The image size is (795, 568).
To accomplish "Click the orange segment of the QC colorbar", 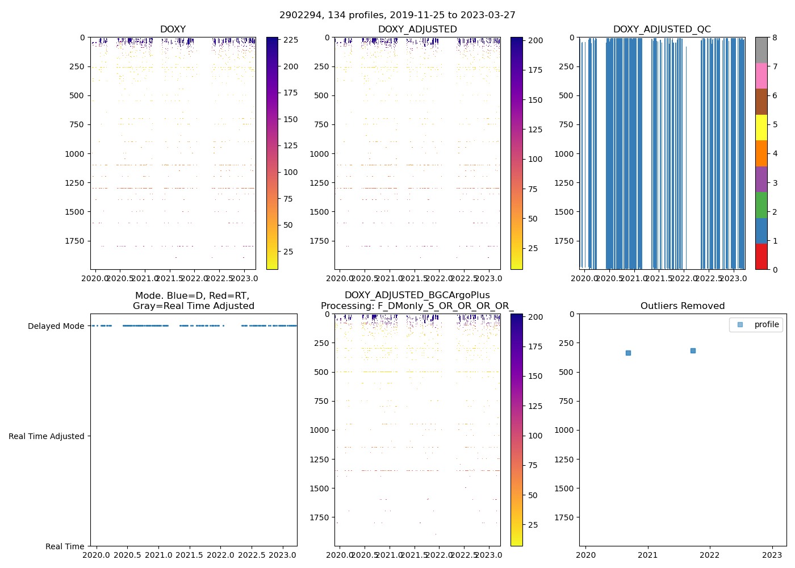I will click(761, 153).
